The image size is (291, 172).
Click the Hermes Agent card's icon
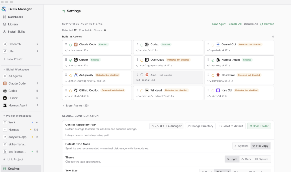[218, 60]
